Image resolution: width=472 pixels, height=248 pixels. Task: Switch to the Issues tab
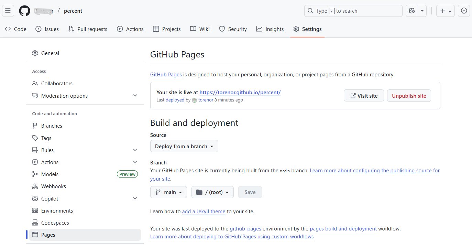coord(47,29)
